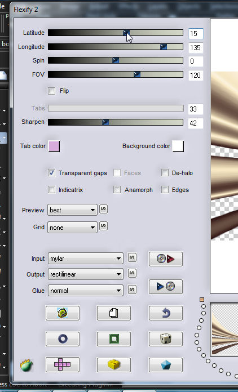Open the Tab color swatch

(54, 146)
